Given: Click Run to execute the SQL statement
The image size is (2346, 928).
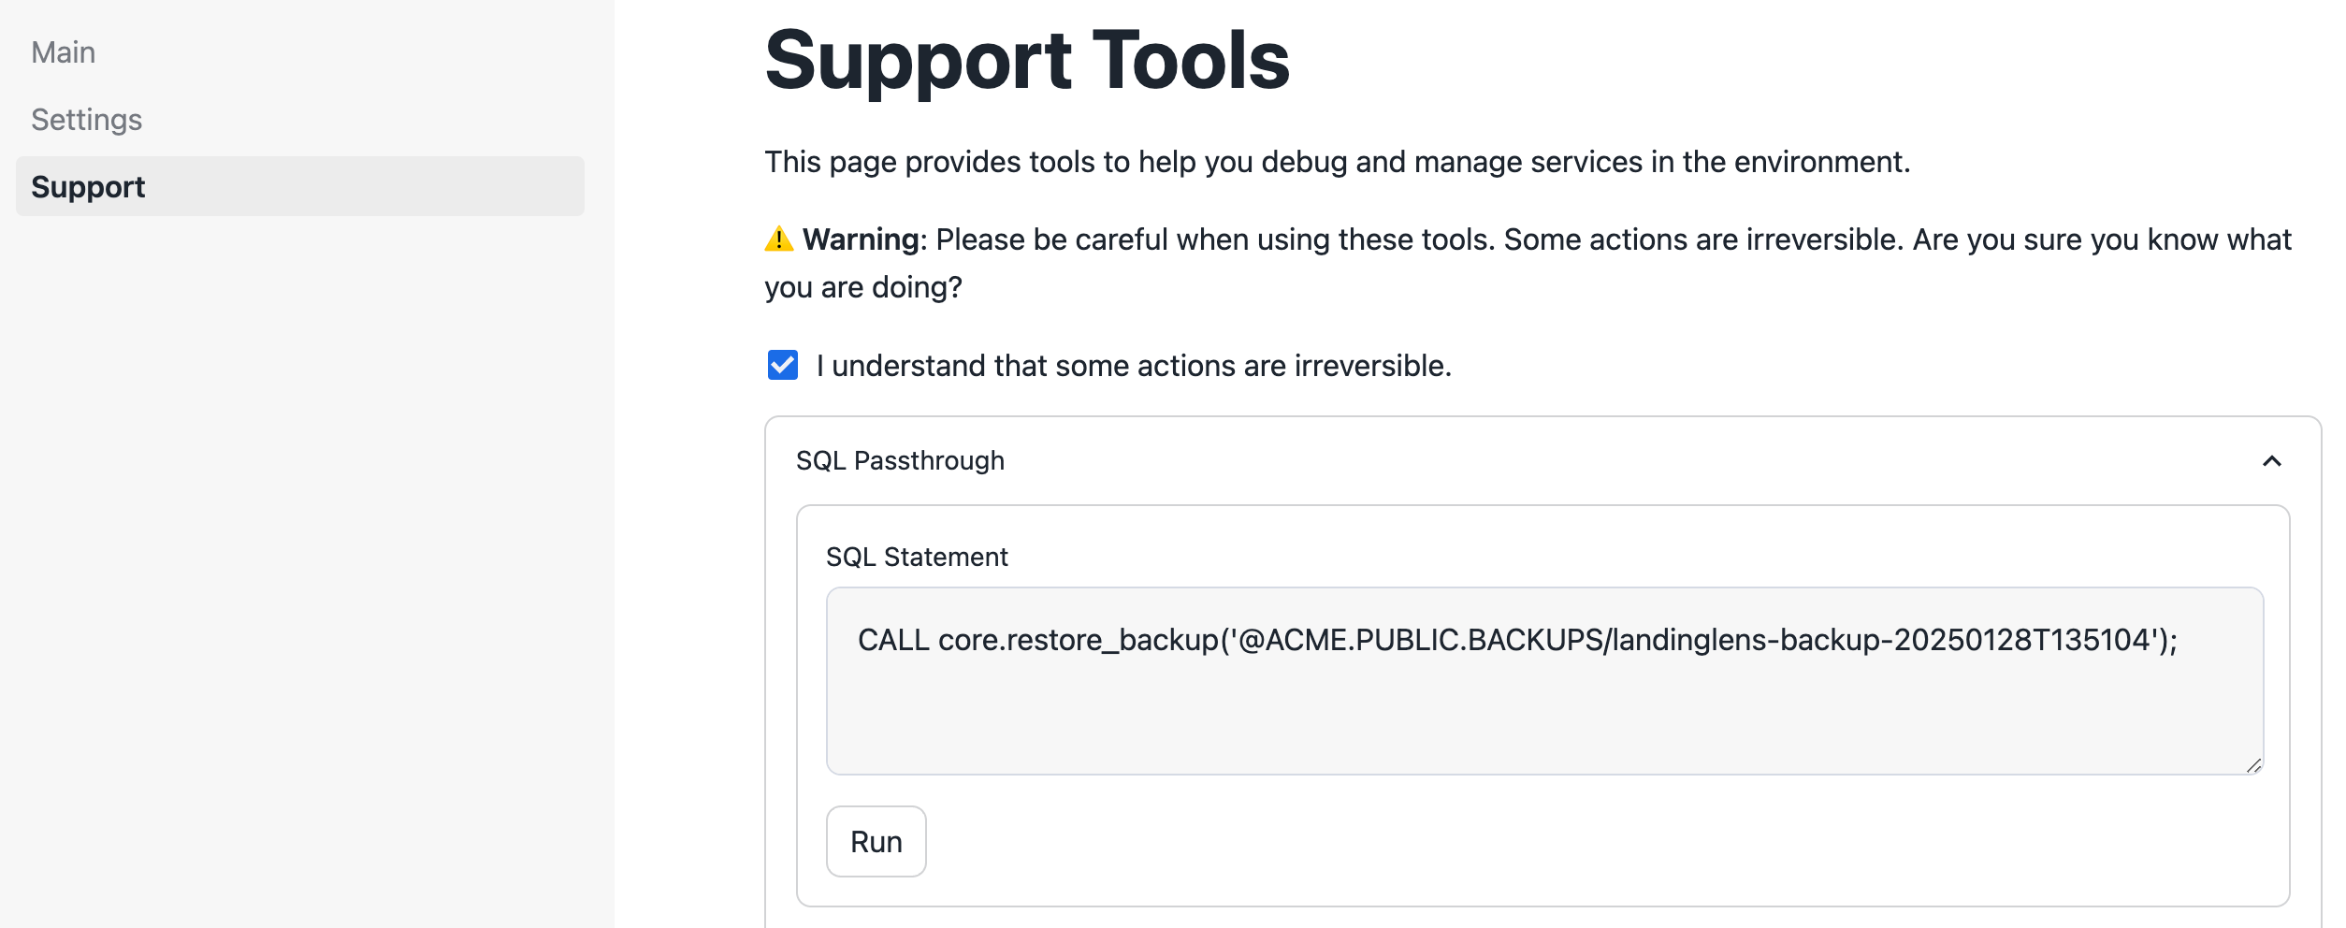Looking at the screenshot, I should (x=876, y=841).
